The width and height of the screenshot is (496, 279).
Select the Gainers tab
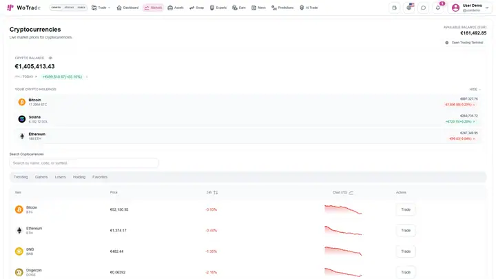(x=41, y=177)
